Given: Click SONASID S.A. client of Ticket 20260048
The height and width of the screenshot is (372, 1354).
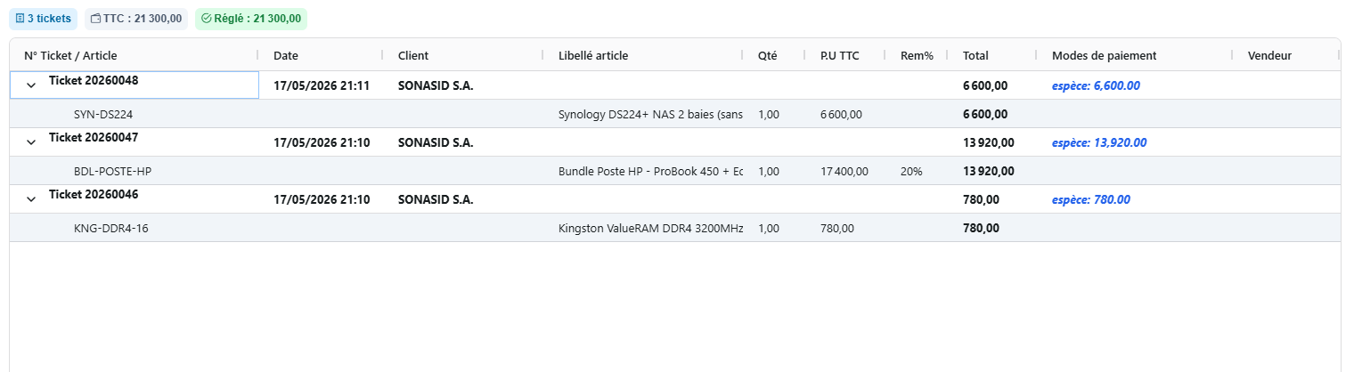Looking at the screenshot, I should (436, 86).
